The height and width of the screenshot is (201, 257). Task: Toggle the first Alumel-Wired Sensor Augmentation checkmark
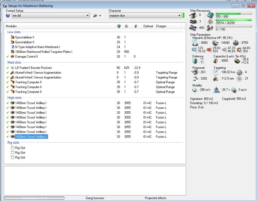pos(7,72)
